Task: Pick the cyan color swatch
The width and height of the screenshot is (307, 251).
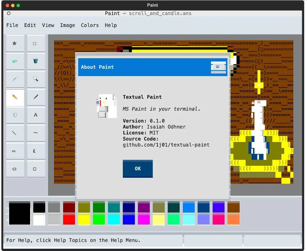Action: [x=114, y=219]
